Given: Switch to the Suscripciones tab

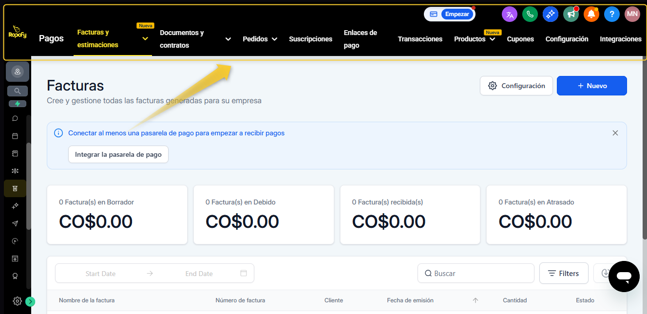Looking at the screenshot, I should tap(310, 39).
